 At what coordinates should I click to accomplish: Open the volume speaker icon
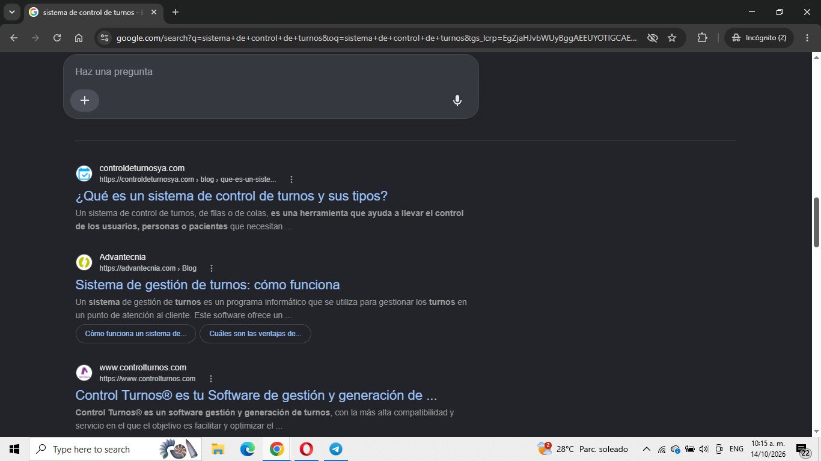(x=704, y=449)
